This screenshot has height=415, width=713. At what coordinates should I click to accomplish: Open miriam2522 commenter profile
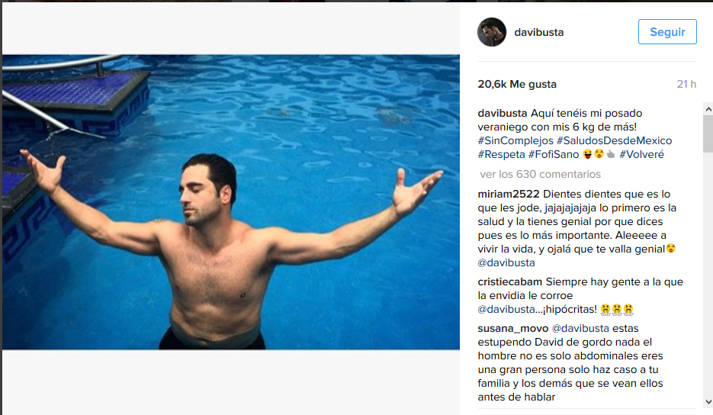509,195
